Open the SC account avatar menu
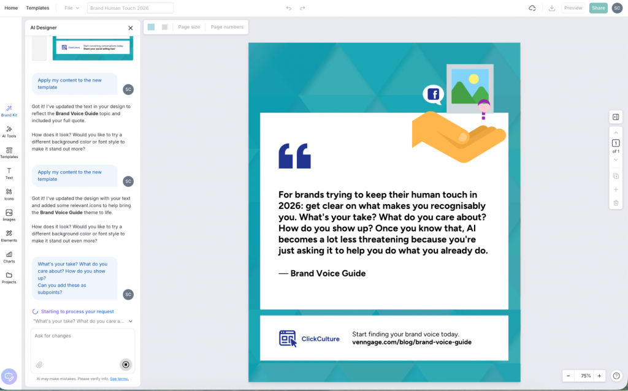Image resolution: width=628 pixels, height=391 pixels. (617, 8)
